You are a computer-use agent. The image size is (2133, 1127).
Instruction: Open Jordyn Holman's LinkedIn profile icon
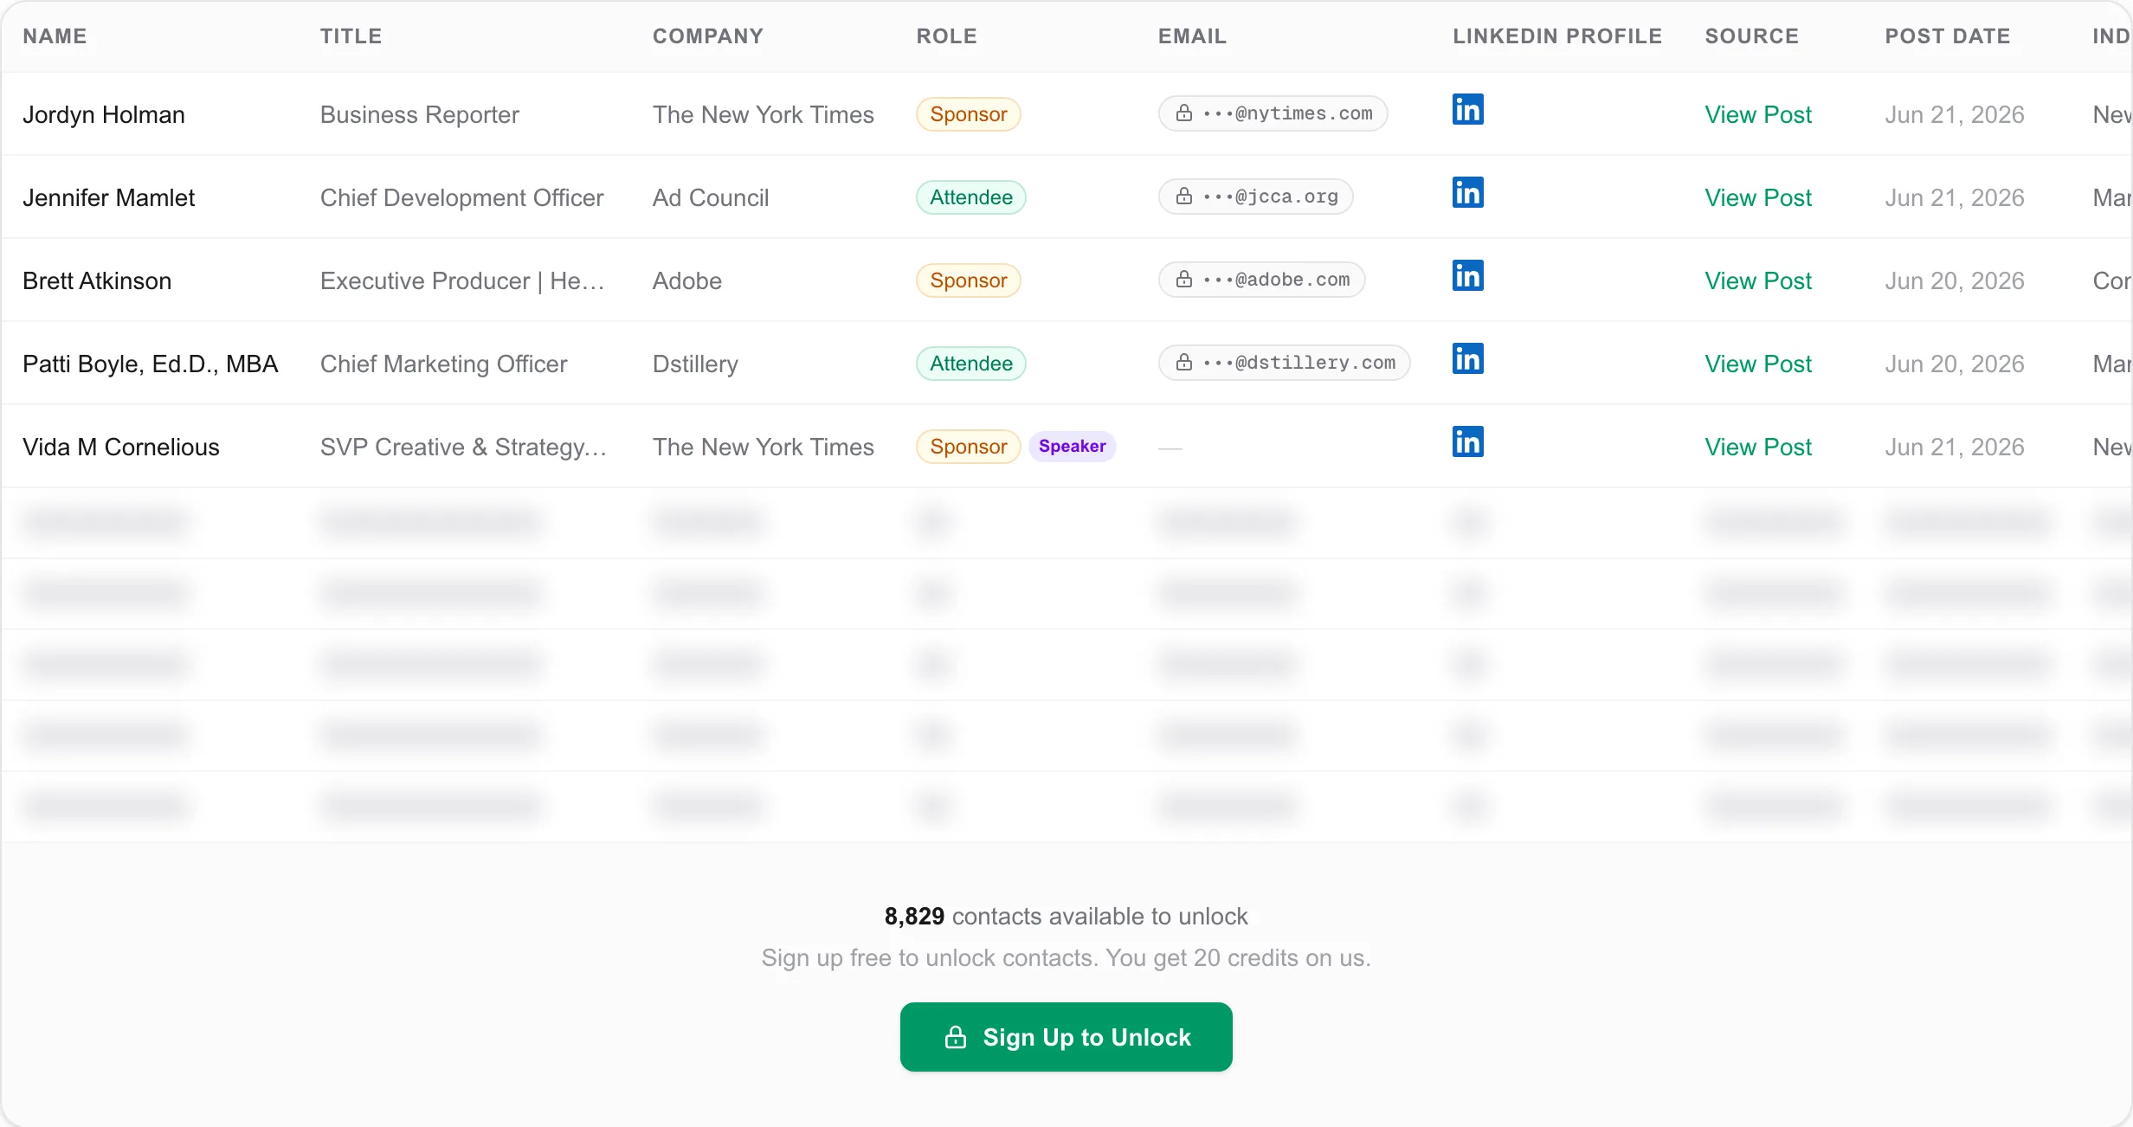(x=1467, y=110)
